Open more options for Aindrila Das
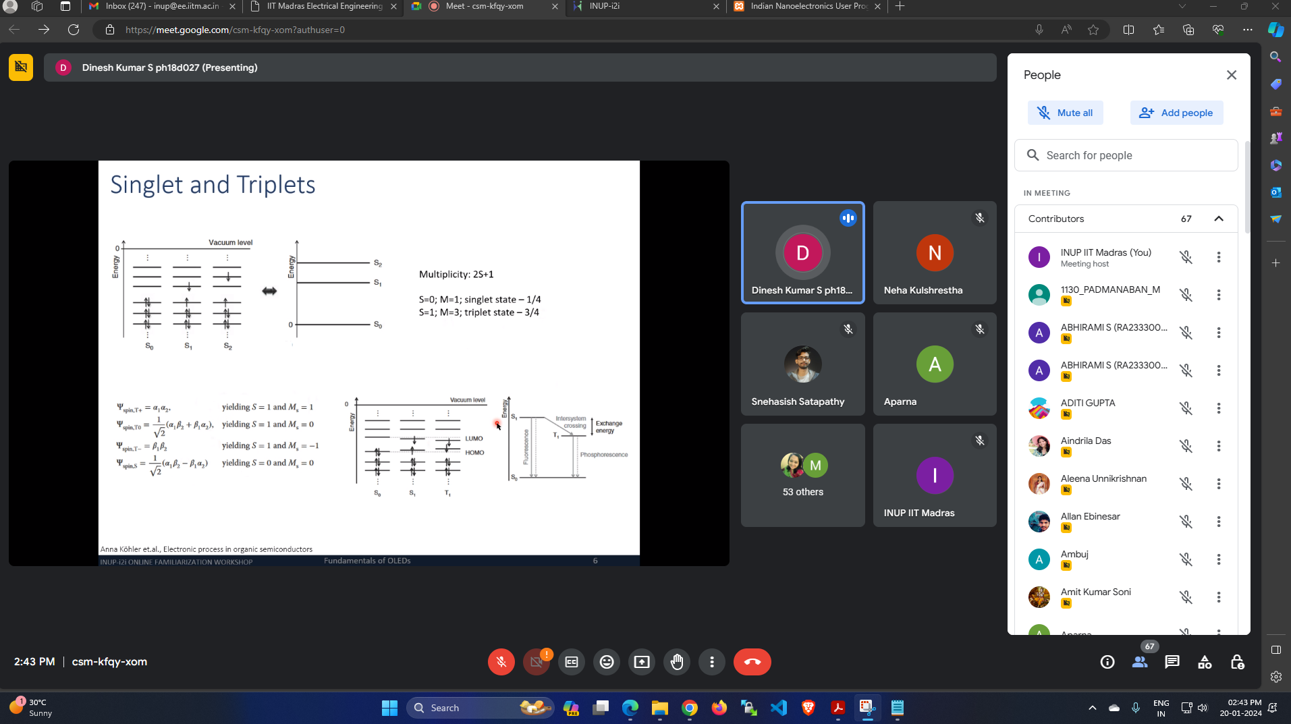 tap(1218, 446)
